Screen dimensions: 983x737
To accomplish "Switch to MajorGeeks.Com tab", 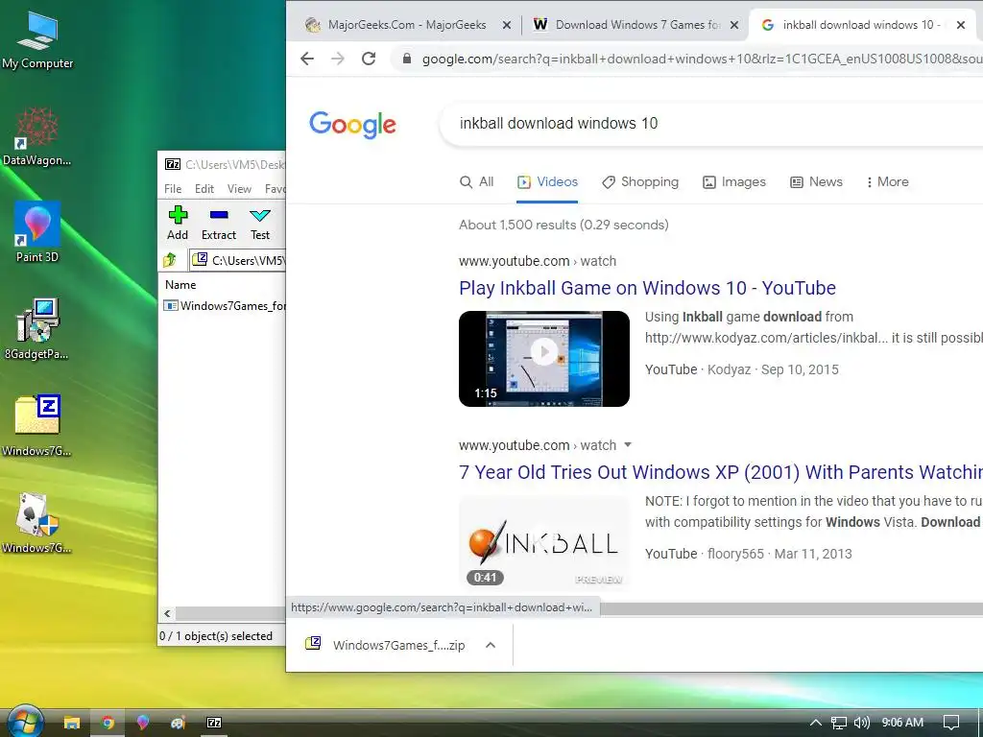I will pyautogui.click(x=407, y=25).
